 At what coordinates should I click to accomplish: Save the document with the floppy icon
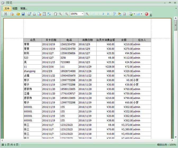[23, 14]
